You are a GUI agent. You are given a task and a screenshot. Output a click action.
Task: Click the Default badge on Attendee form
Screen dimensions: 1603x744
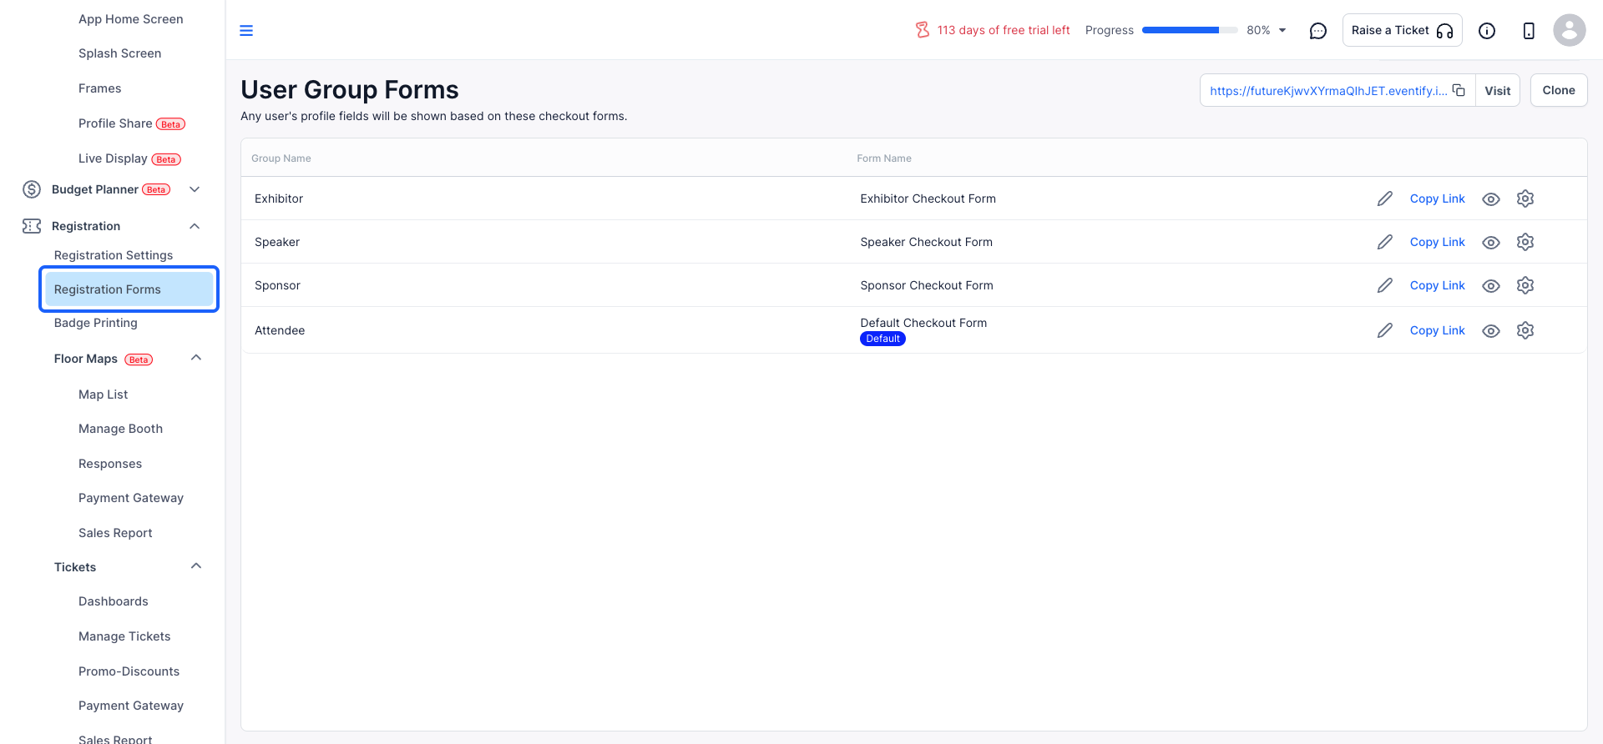pyautogui.click(x=882, y=339)
